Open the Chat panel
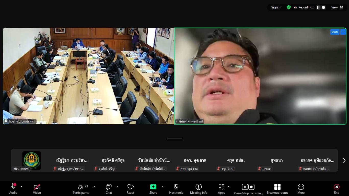The height and width of the screenshot is (196, 349). click(x=109, y=189)
